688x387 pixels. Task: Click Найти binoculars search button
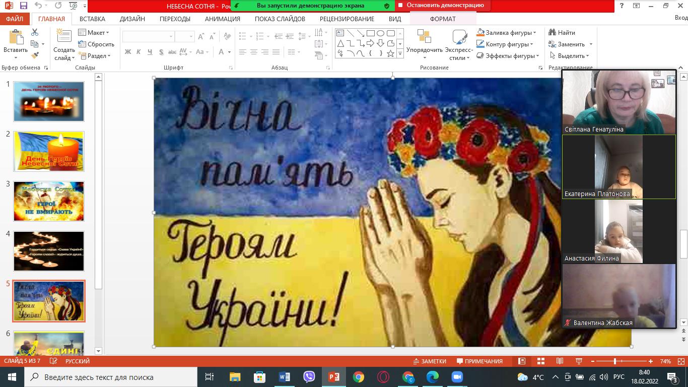tap(562, 32)
